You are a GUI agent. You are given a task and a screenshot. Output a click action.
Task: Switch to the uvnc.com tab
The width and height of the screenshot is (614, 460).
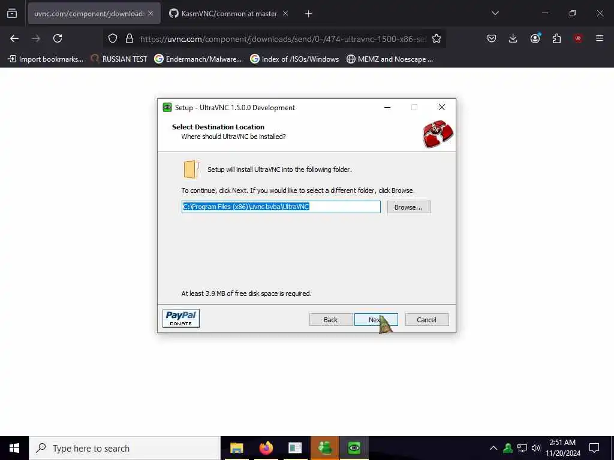pos(94,14)
